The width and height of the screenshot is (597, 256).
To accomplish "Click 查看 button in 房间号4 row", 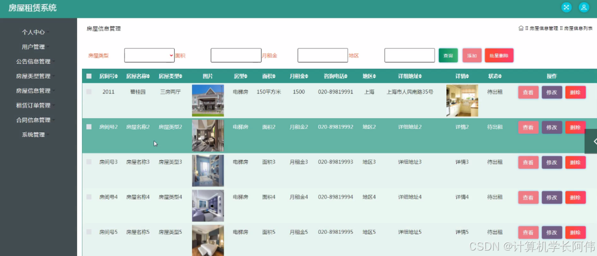I will (528, 198).
